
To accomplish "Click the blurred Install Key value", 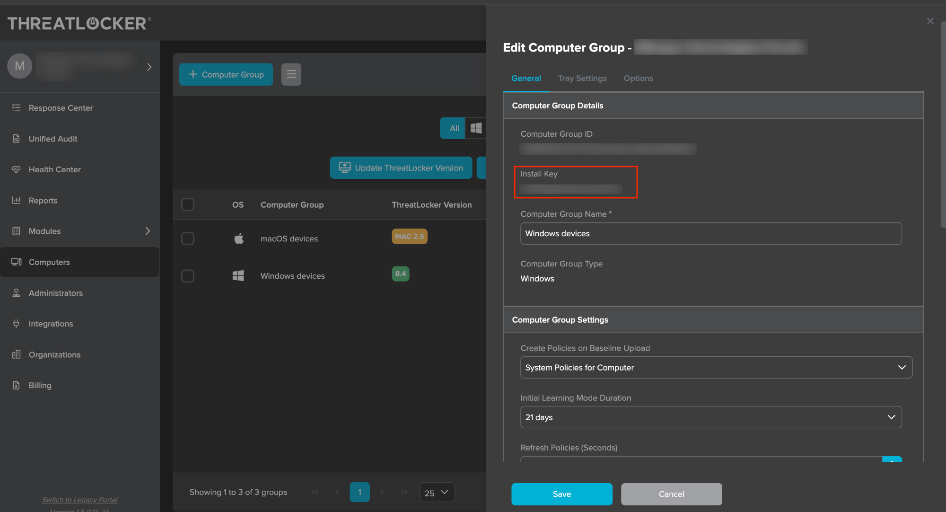I will [570, 189].
